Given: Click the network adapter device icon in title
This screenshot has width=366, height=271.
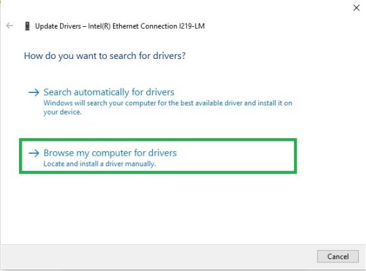Looking at the screenshot, I should [27, 26].
